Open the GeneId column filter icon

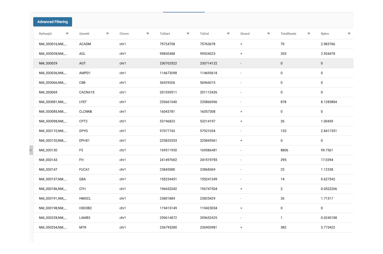(x=107, y=34)
